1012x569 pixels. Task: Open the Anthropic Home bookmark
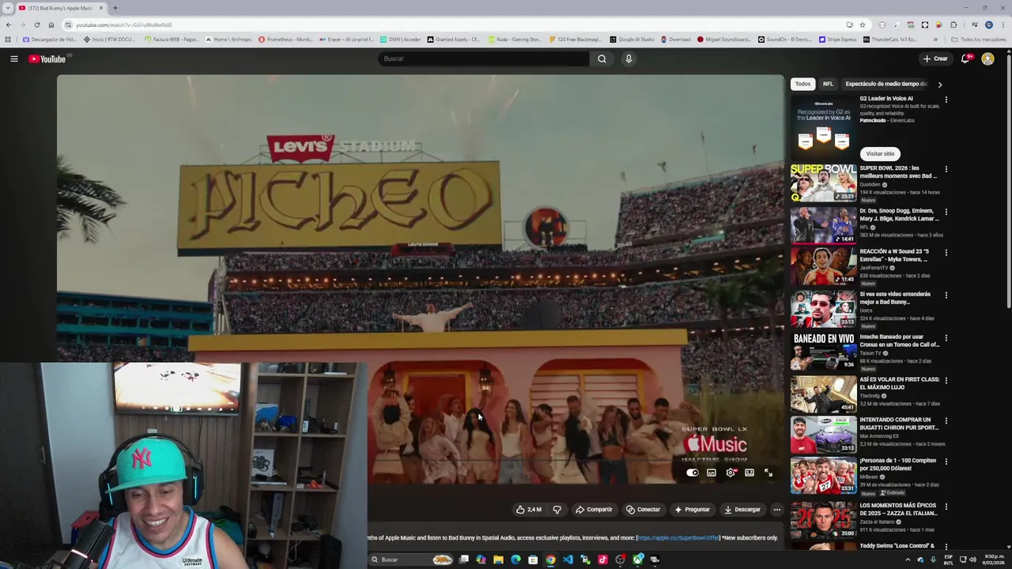click(x=229, y=40)
